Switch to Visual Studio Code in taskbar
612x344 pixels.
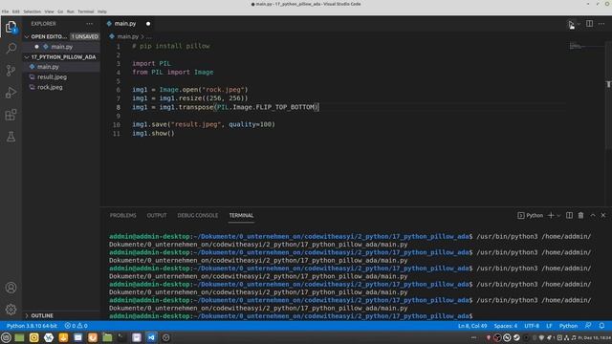tap(151, 337)
